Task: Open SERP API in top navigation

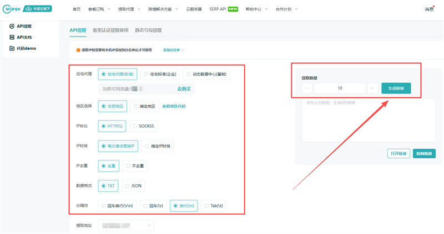Action: pyautogui.click(x=218, y=9)
